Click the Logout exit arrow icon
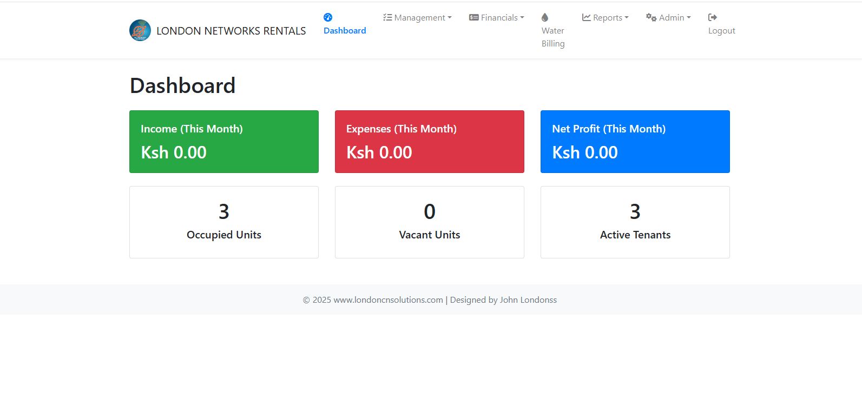This screenshot has width=862, height=399. pyautogui.click(x=713, y=17)
